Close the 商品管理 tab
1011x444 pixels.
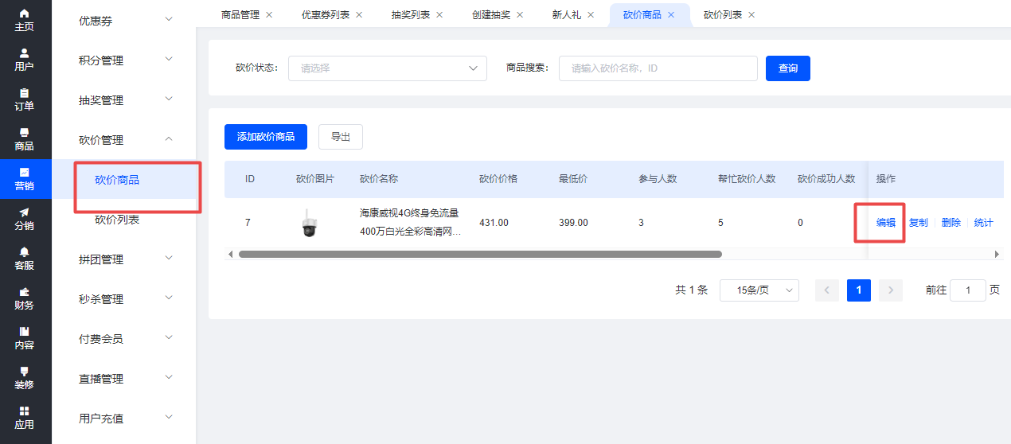(x=268, y=14)
